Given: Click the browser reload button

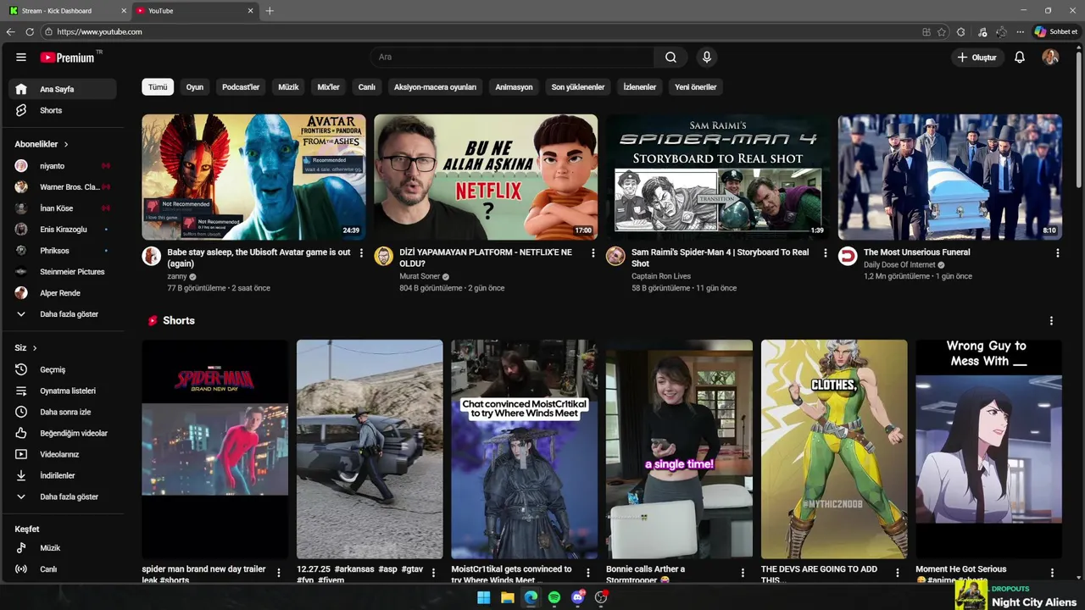Looking at the screenshot, I should click(x=30, y=31).
